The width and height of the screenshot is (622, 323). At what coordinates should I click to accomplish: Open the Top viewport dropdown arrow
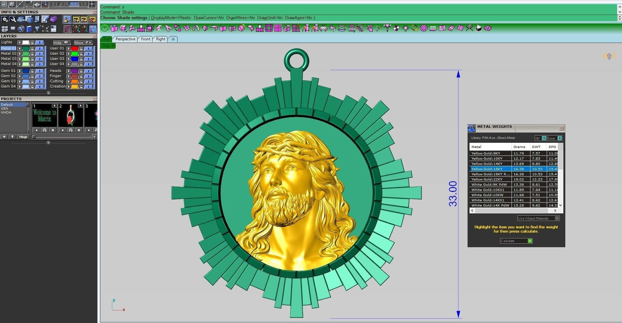[x=113, y=46]
